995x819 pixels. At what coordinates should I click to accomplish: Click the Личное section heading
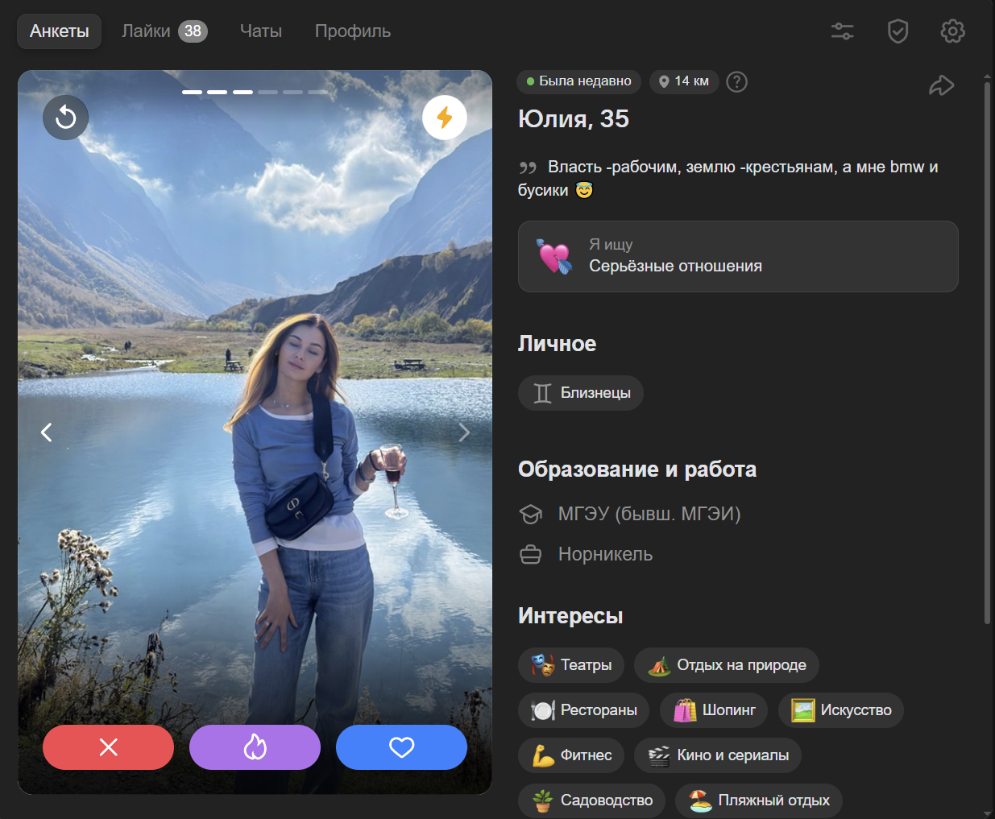click(557, 344)
